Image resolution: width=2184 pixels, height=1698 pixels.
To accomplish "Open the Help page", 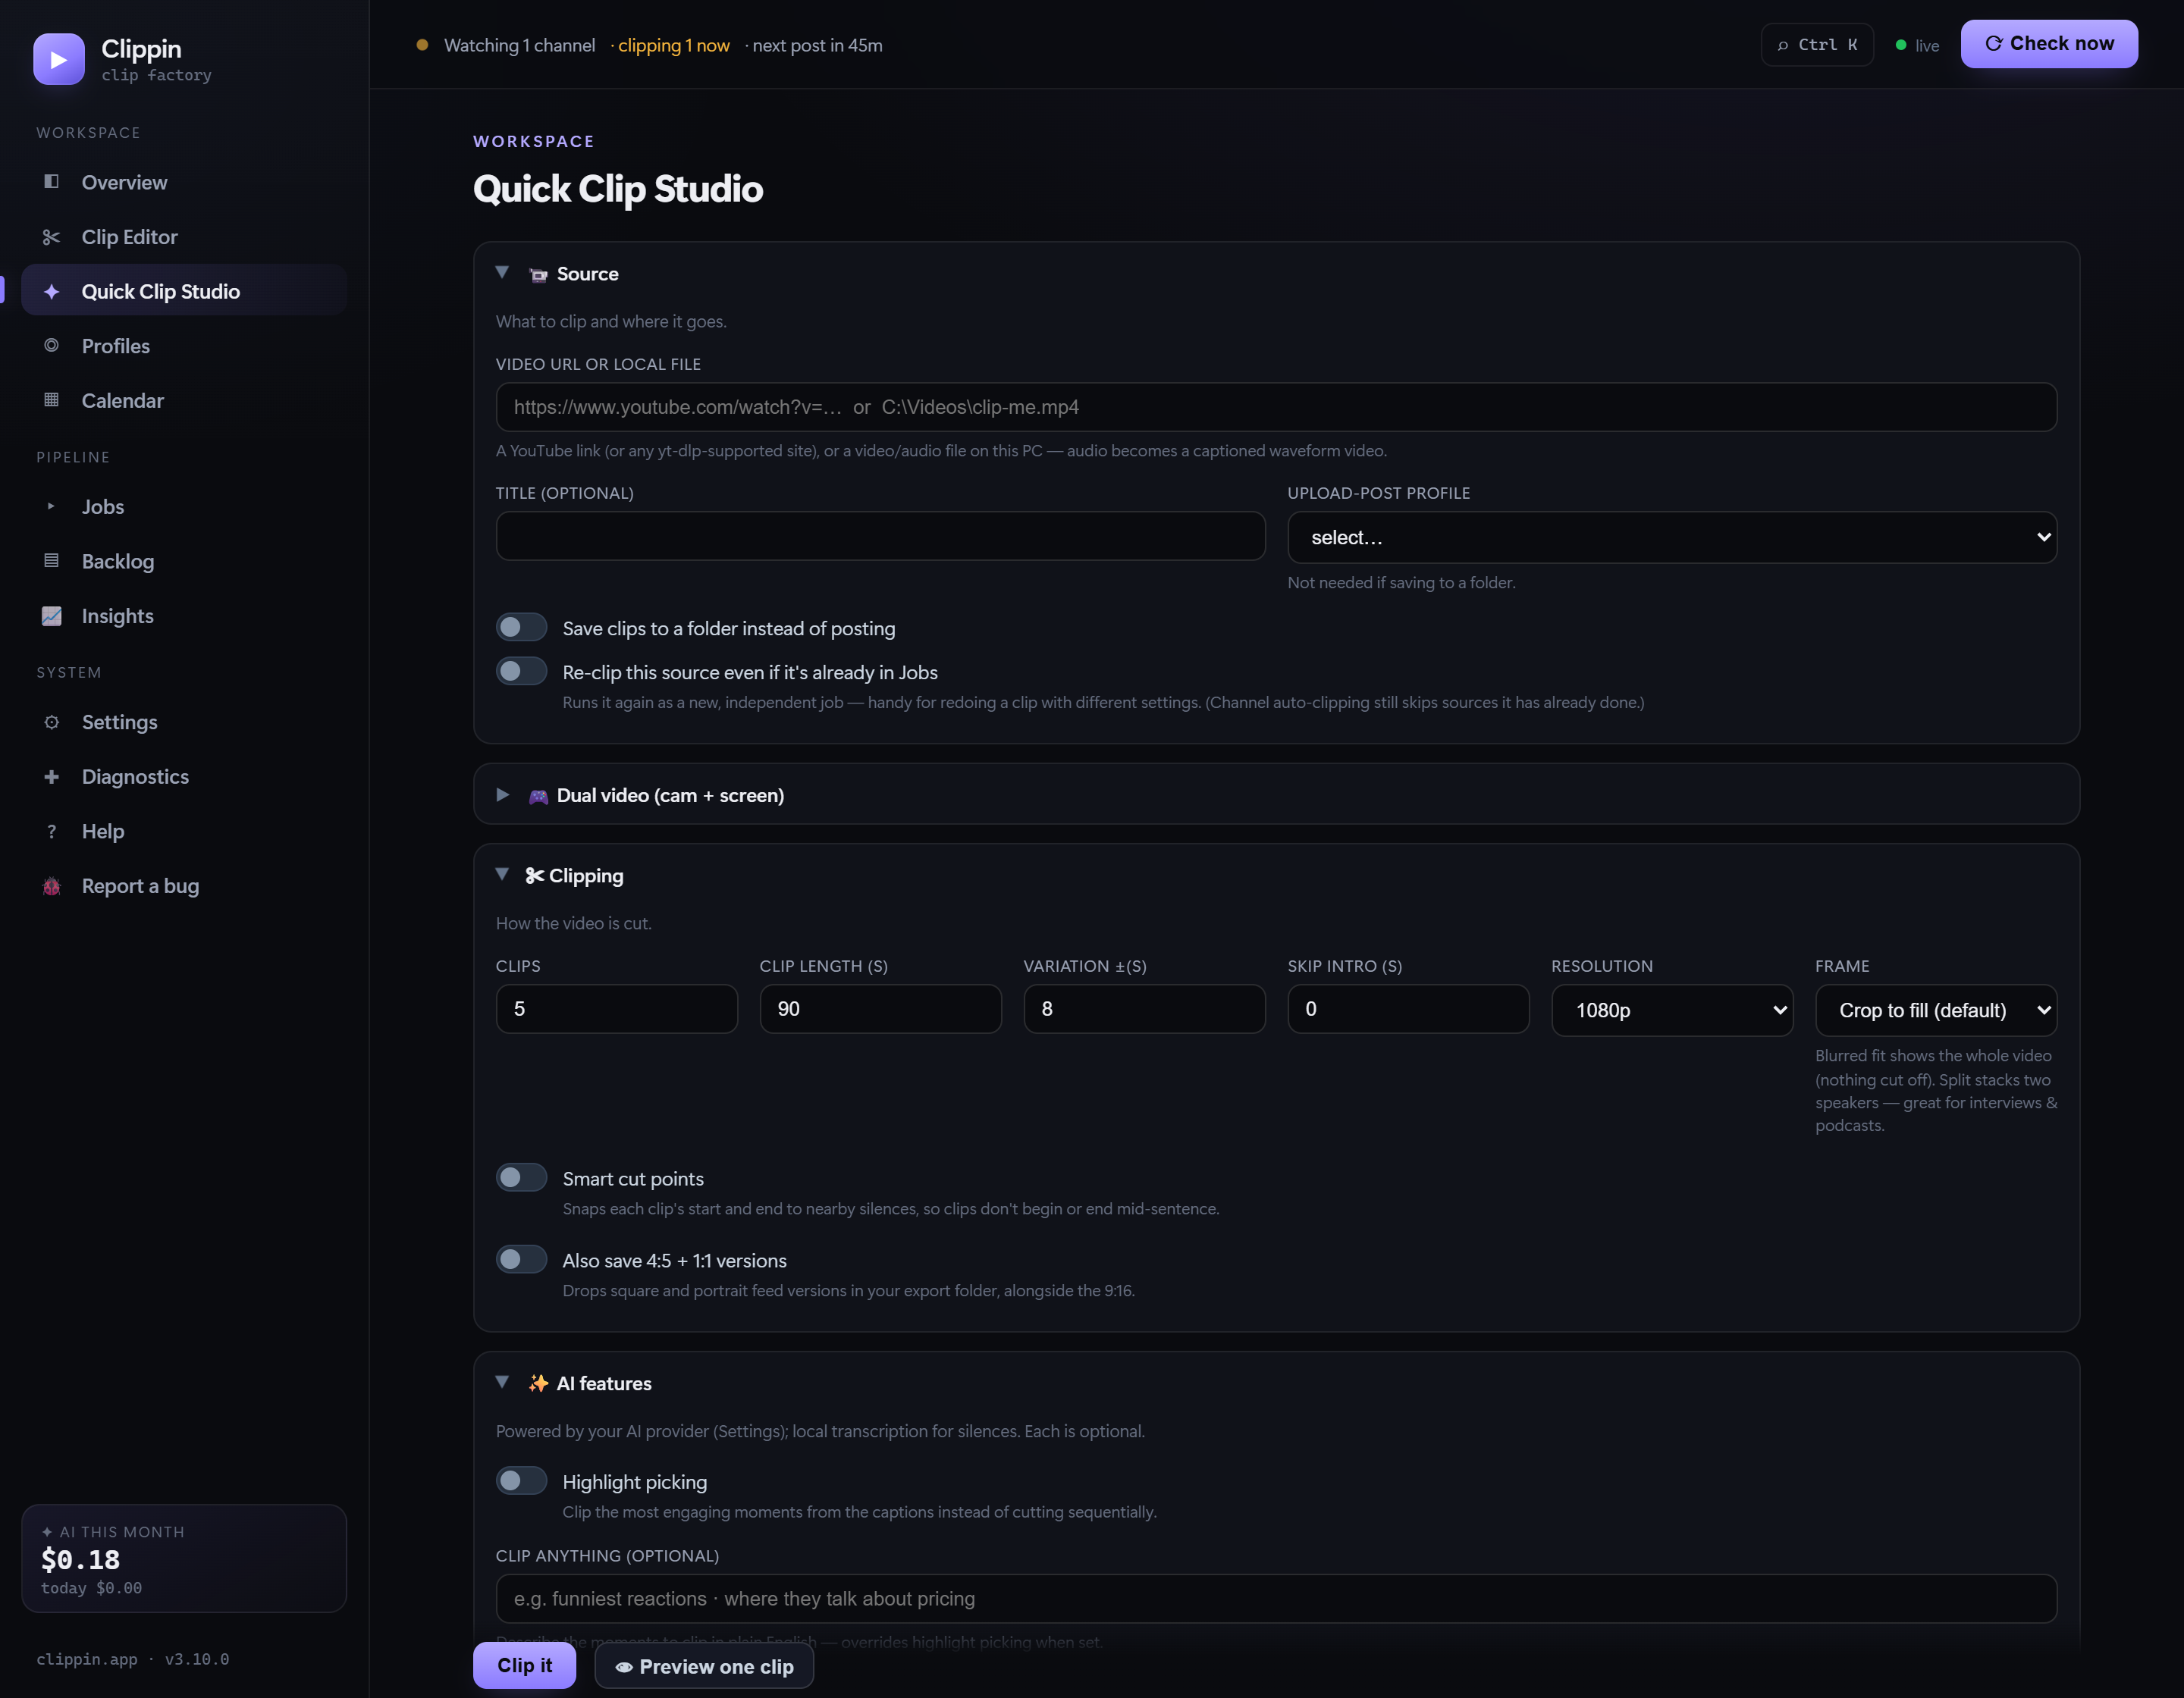I will tap(184, 832).
